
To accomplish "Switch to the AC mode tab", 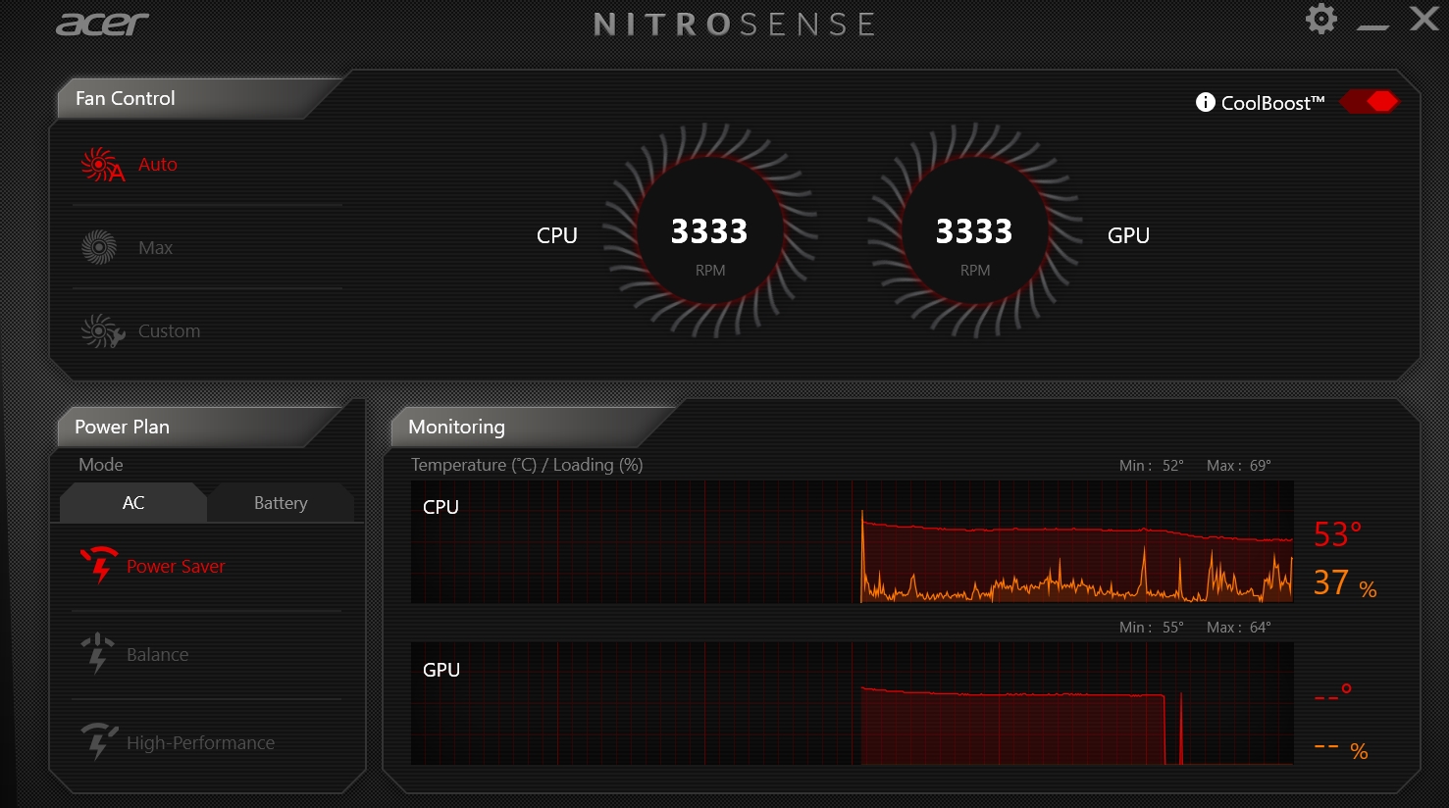I will coord(133,503).
